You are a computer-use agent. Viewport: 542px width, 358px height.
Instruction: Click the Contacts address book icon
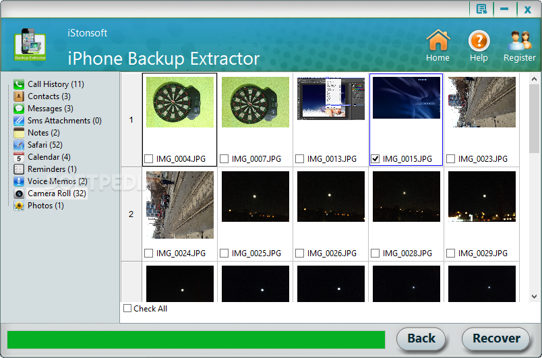pyautogui.click(x=19, y=96)
